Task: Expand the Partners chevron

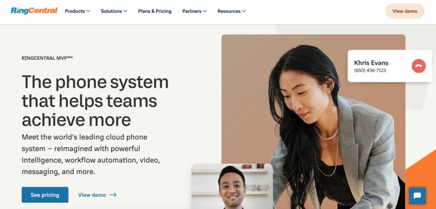Action: tap(205, 11)
